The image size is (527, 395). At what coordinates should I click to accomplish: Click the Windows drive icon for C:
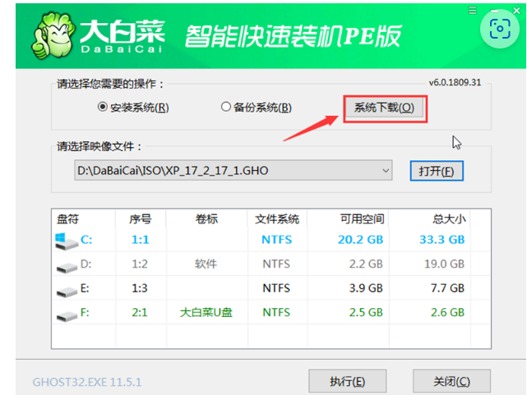point(65,240)
